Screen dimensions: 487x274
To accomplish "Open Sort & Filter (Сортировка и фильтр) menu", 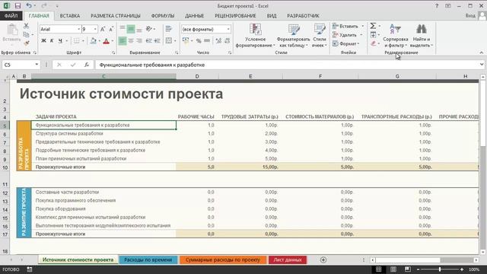I will click(x=396, y=36).
